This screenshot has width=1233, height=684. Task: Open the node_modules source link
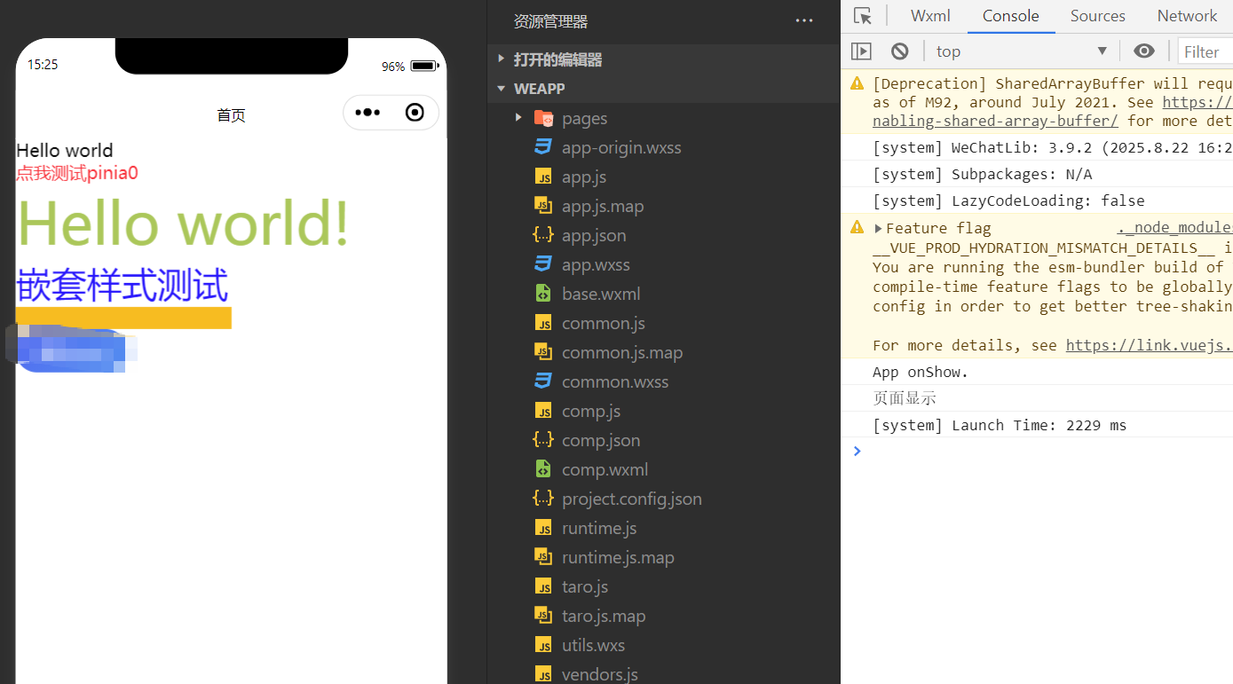click(1174, 228)
